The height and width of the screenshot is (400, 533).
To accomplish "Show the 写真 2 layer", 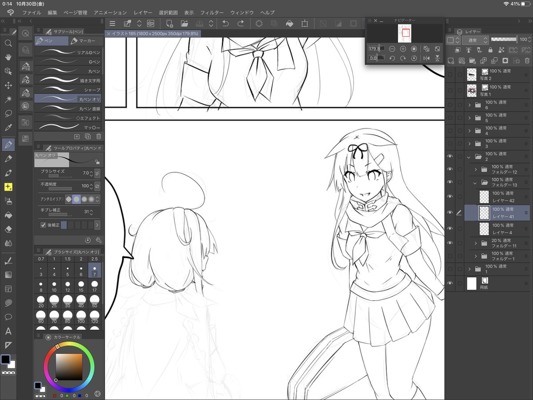I will click(449, 74).
